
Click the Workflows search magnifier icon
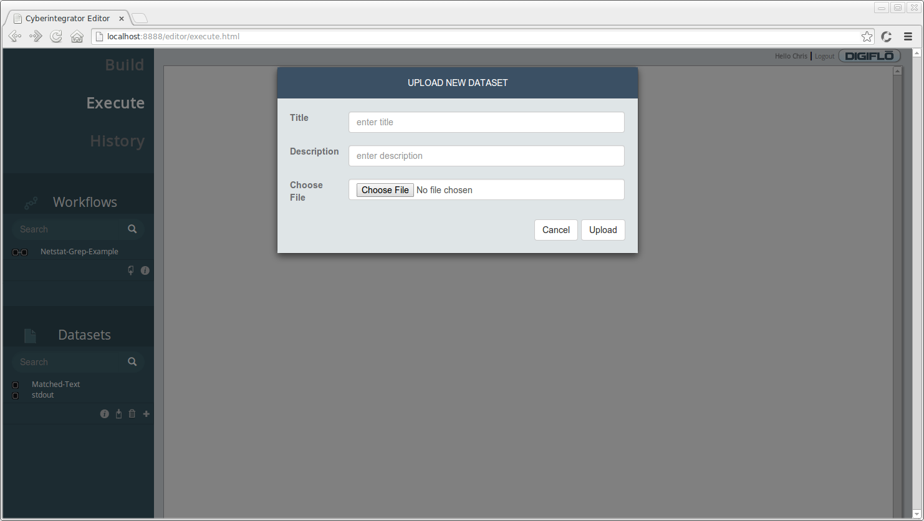coord(132,229)
